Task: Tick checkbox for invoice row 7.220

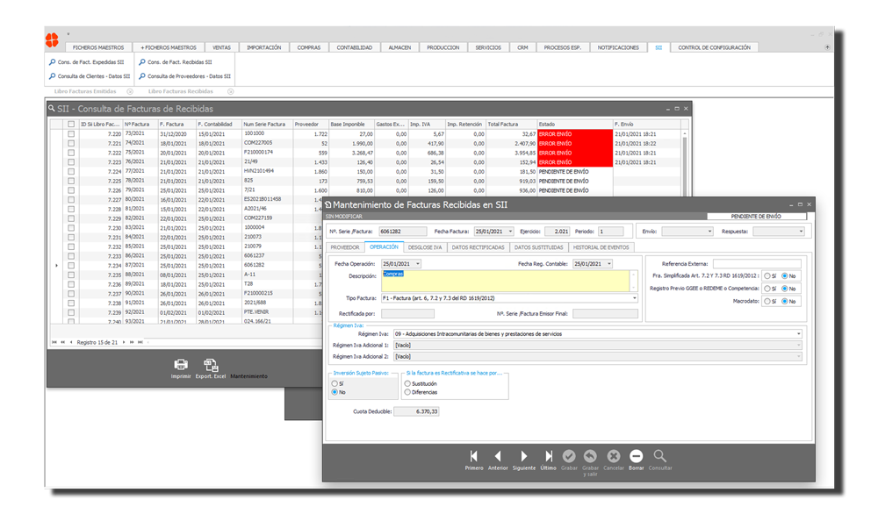Action: click(x=71, y=133)
